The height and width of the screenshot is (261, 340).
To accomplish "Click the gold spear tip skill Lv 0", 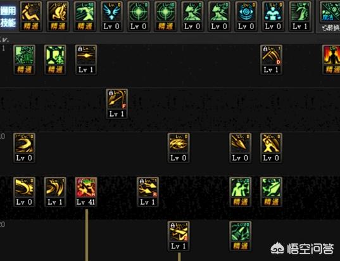I will pyautogui.click(x=240, y=148).
